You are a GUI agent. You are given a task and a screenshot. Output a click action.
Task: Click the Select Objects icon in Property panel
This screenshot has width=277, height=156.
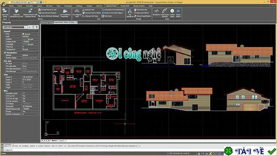click(x=33, y=27)
